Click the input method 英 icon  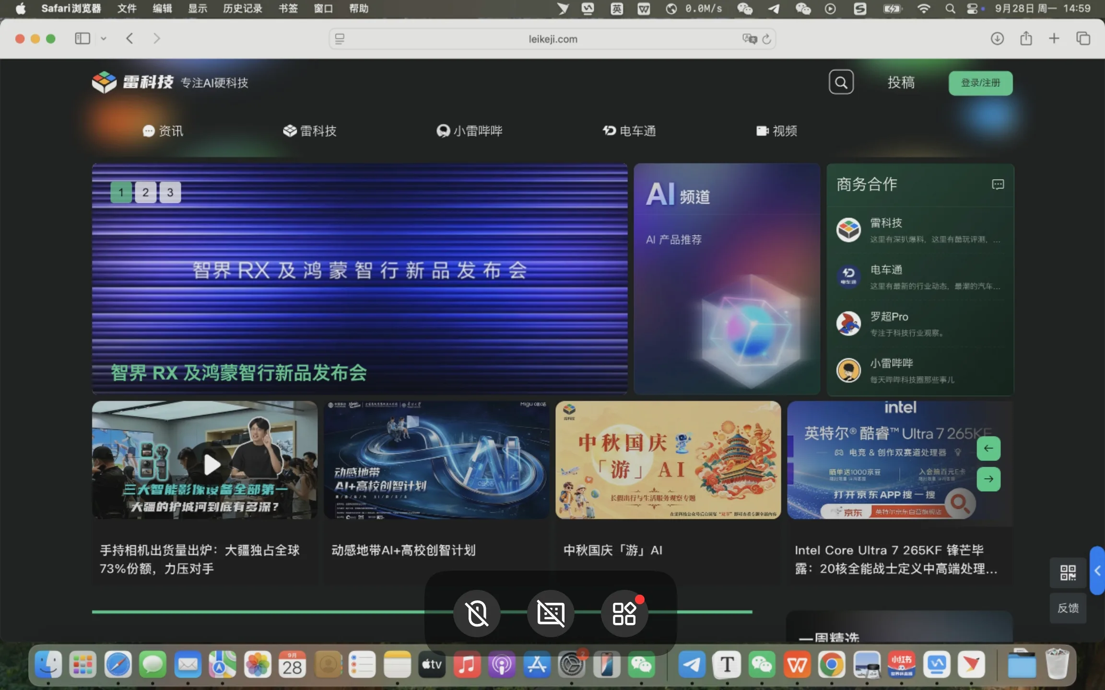pos(617,9)
